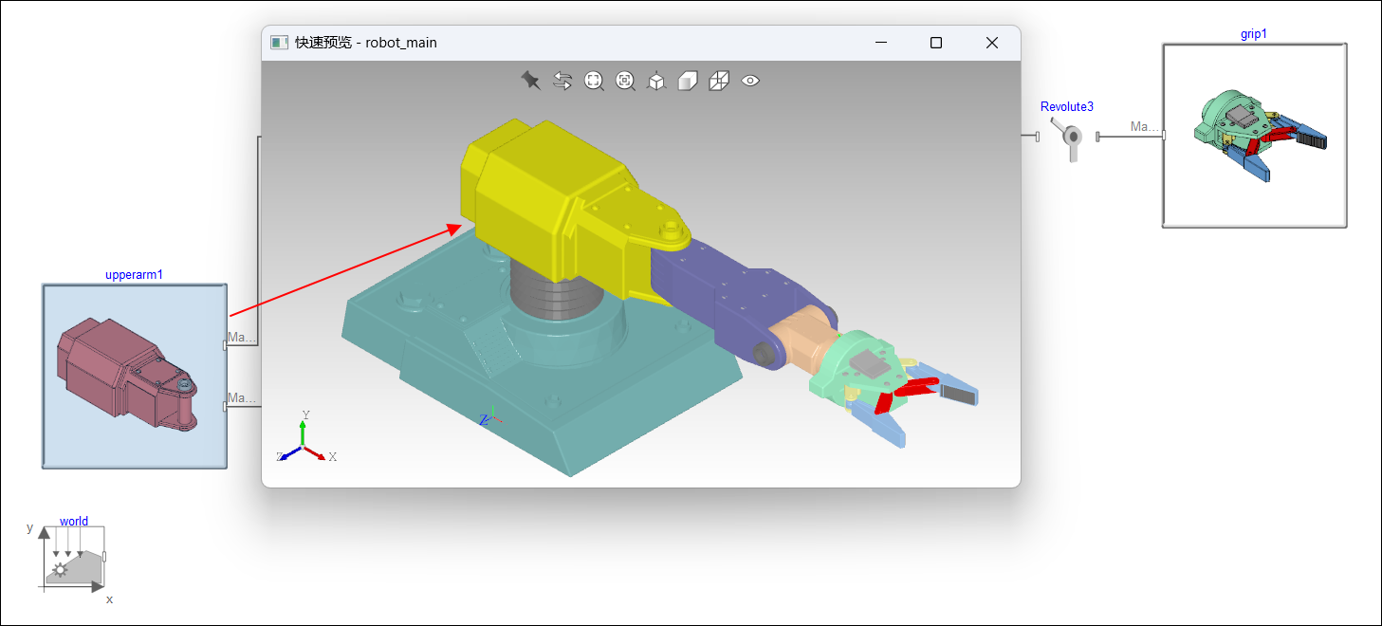Select the upperarm1 component block

(x=135, y=376)
